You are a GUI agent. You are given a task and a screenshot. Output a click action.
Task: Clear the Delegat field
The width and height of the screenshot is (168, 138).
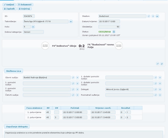[160, 89]
